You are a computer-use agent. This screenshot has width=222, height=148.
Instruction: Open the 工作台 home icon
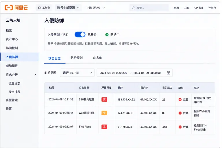pyautogui.click(x=39, y=8)
